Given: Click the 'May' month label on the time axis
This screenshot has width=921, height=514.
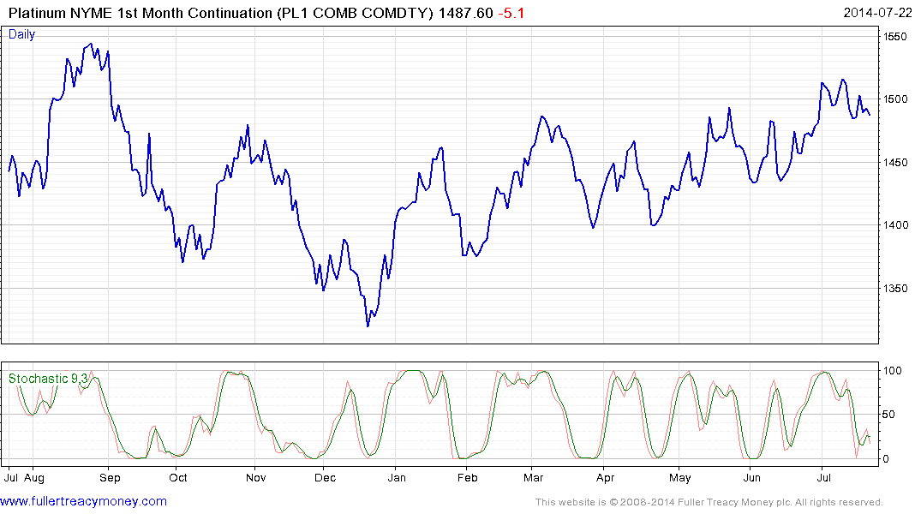Looking at the screenshot, I should [x=680, y=478].
